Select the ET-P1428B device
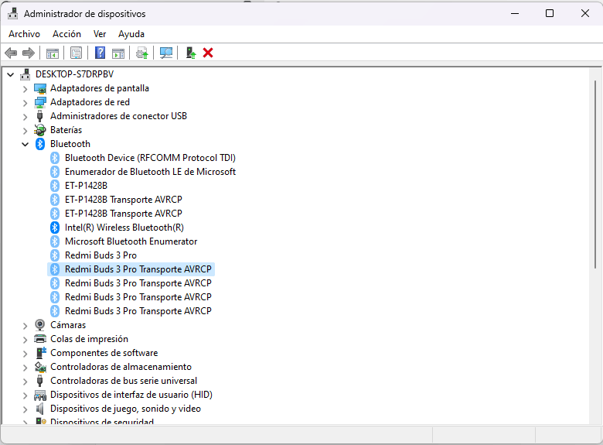The height and width of the screenshot is (445, 603). (x=86, y=186)
